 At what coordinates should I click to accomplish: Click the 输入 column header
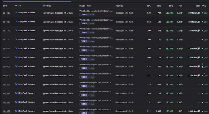coord(149,6)
